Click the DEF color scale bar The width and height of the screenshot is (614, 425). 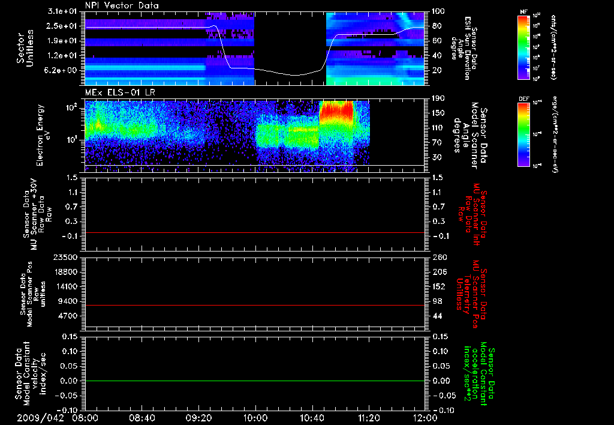523,134
